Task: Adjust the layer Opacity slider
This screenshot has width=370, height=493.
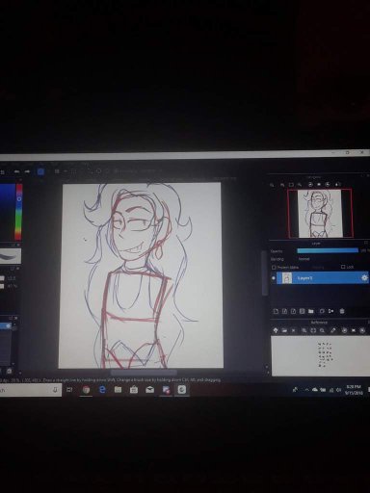Action: pyautogui.click(x=328, y=250)
